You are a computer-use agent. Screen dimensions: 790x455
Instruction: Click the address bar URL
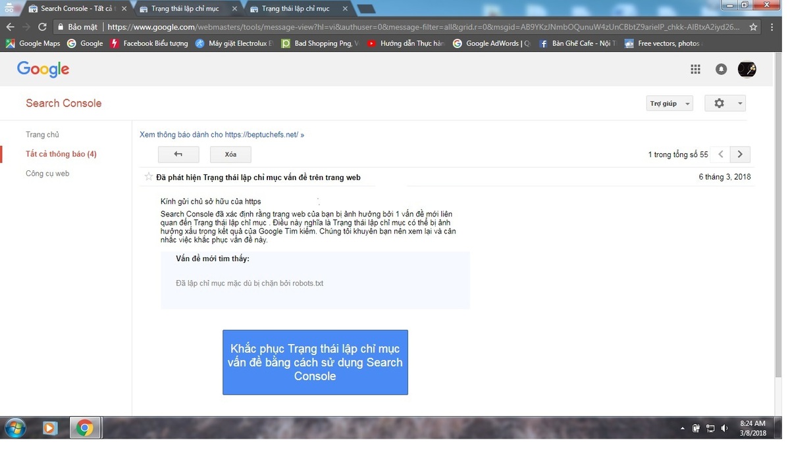click(x=423, y=27)
